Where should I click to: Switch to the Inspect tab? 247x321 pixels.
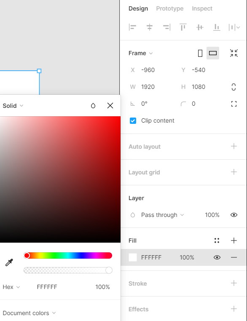coord(202,8)
